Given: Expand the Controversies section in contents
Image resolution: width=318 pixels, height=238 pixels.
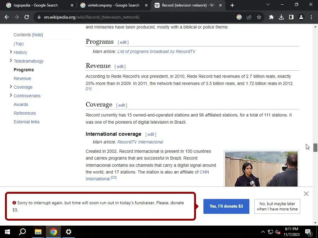Looking at the screenshot, I should [x=11, y=95].
